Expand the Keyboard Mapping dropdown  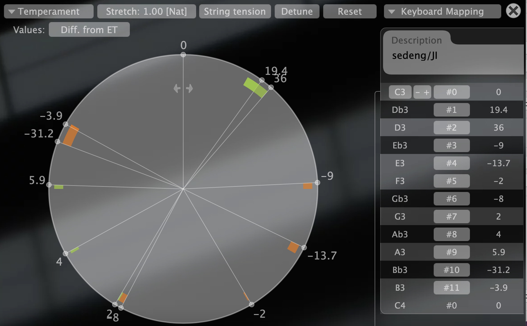click(x=442, y=12)
